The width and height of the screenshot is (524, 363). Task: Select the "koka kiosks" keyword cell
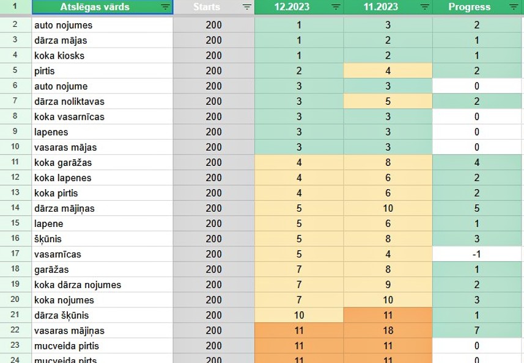point(102,56)
